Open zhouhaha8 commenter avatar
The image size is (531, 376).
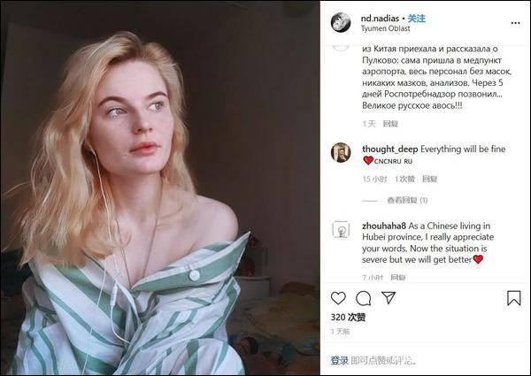(x=341, y=230)
